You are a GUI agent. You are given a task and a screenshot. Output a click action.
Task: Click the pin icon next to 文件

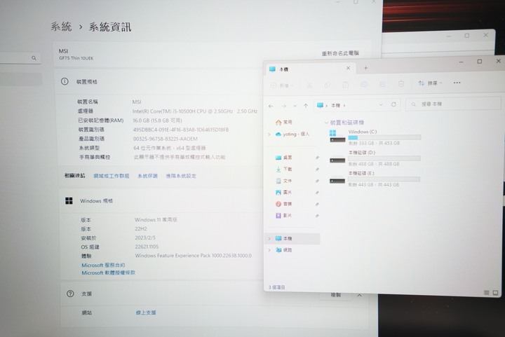click(317, 181)
